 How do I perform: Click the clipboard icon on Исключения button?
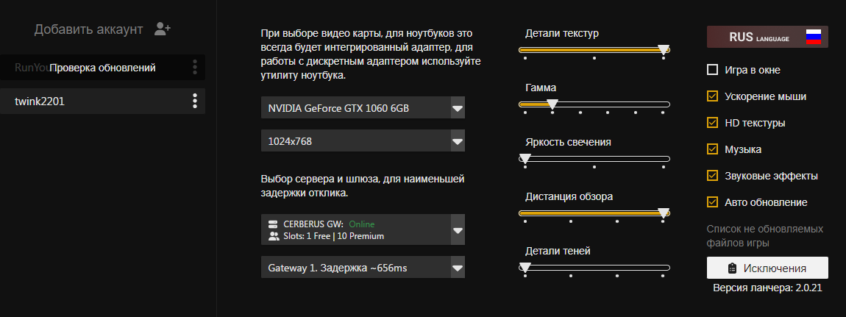click(732, 268)
